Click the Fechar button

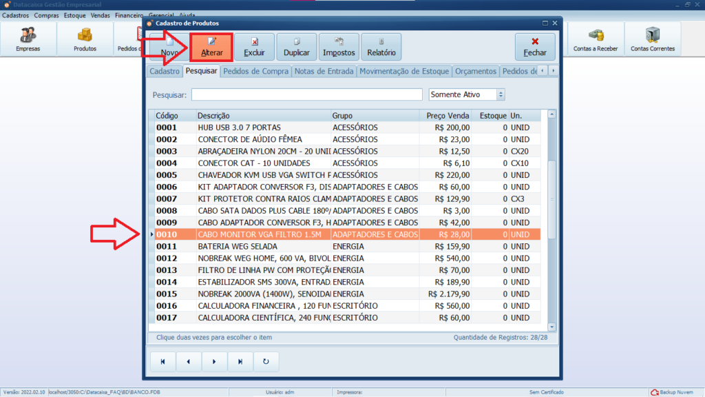[535, 46]
